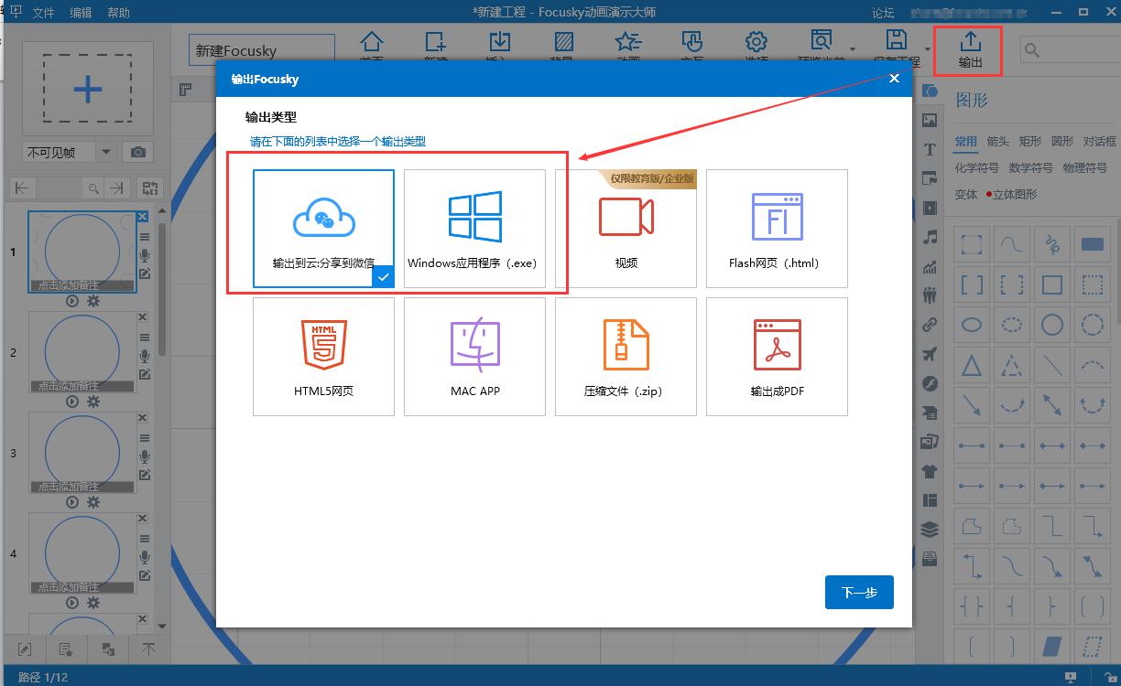This screenshot has width=1121, height=686.
Task: Choose Windows应用程序 (.exe) output type
Action: click(x=474, y=228)
